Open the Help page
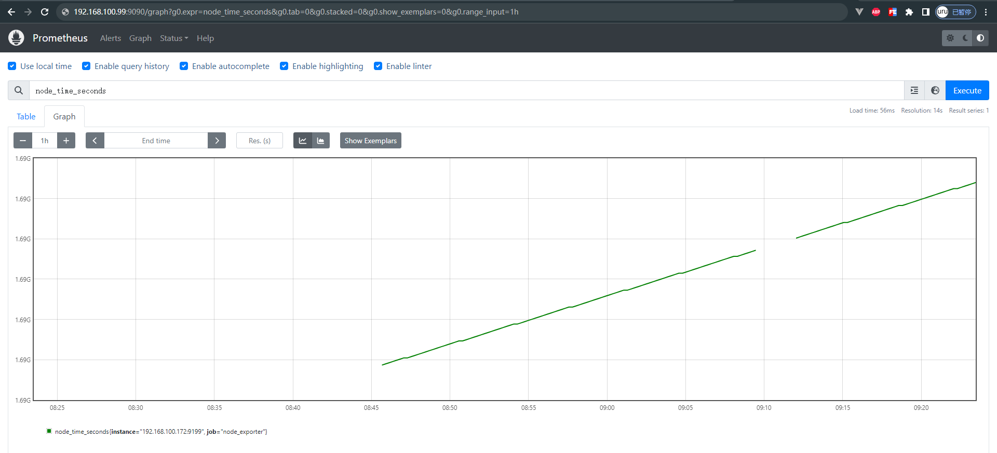Screen dimensions: 997x453 pos(205,38)
